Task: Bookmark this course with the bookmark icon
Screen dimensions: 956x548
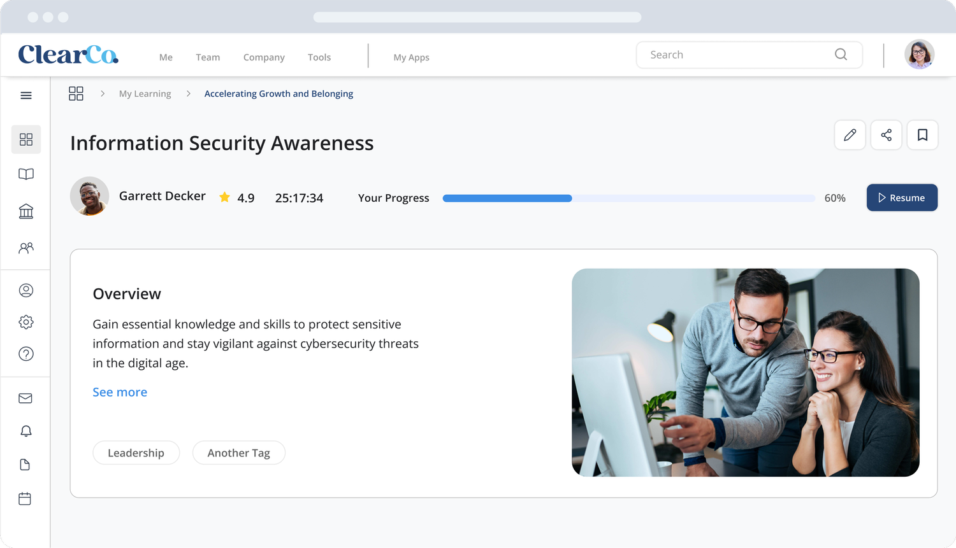Action: (923, 135)
